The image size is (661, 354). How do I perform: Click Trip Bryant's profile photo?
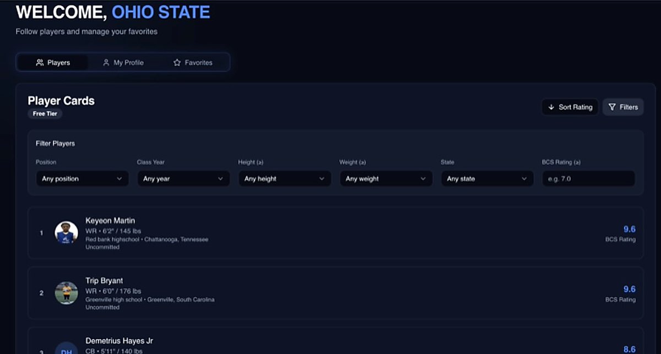(66, 293)
